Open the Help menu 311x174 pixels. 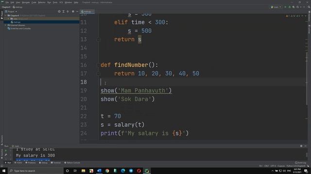pos(76,2)
